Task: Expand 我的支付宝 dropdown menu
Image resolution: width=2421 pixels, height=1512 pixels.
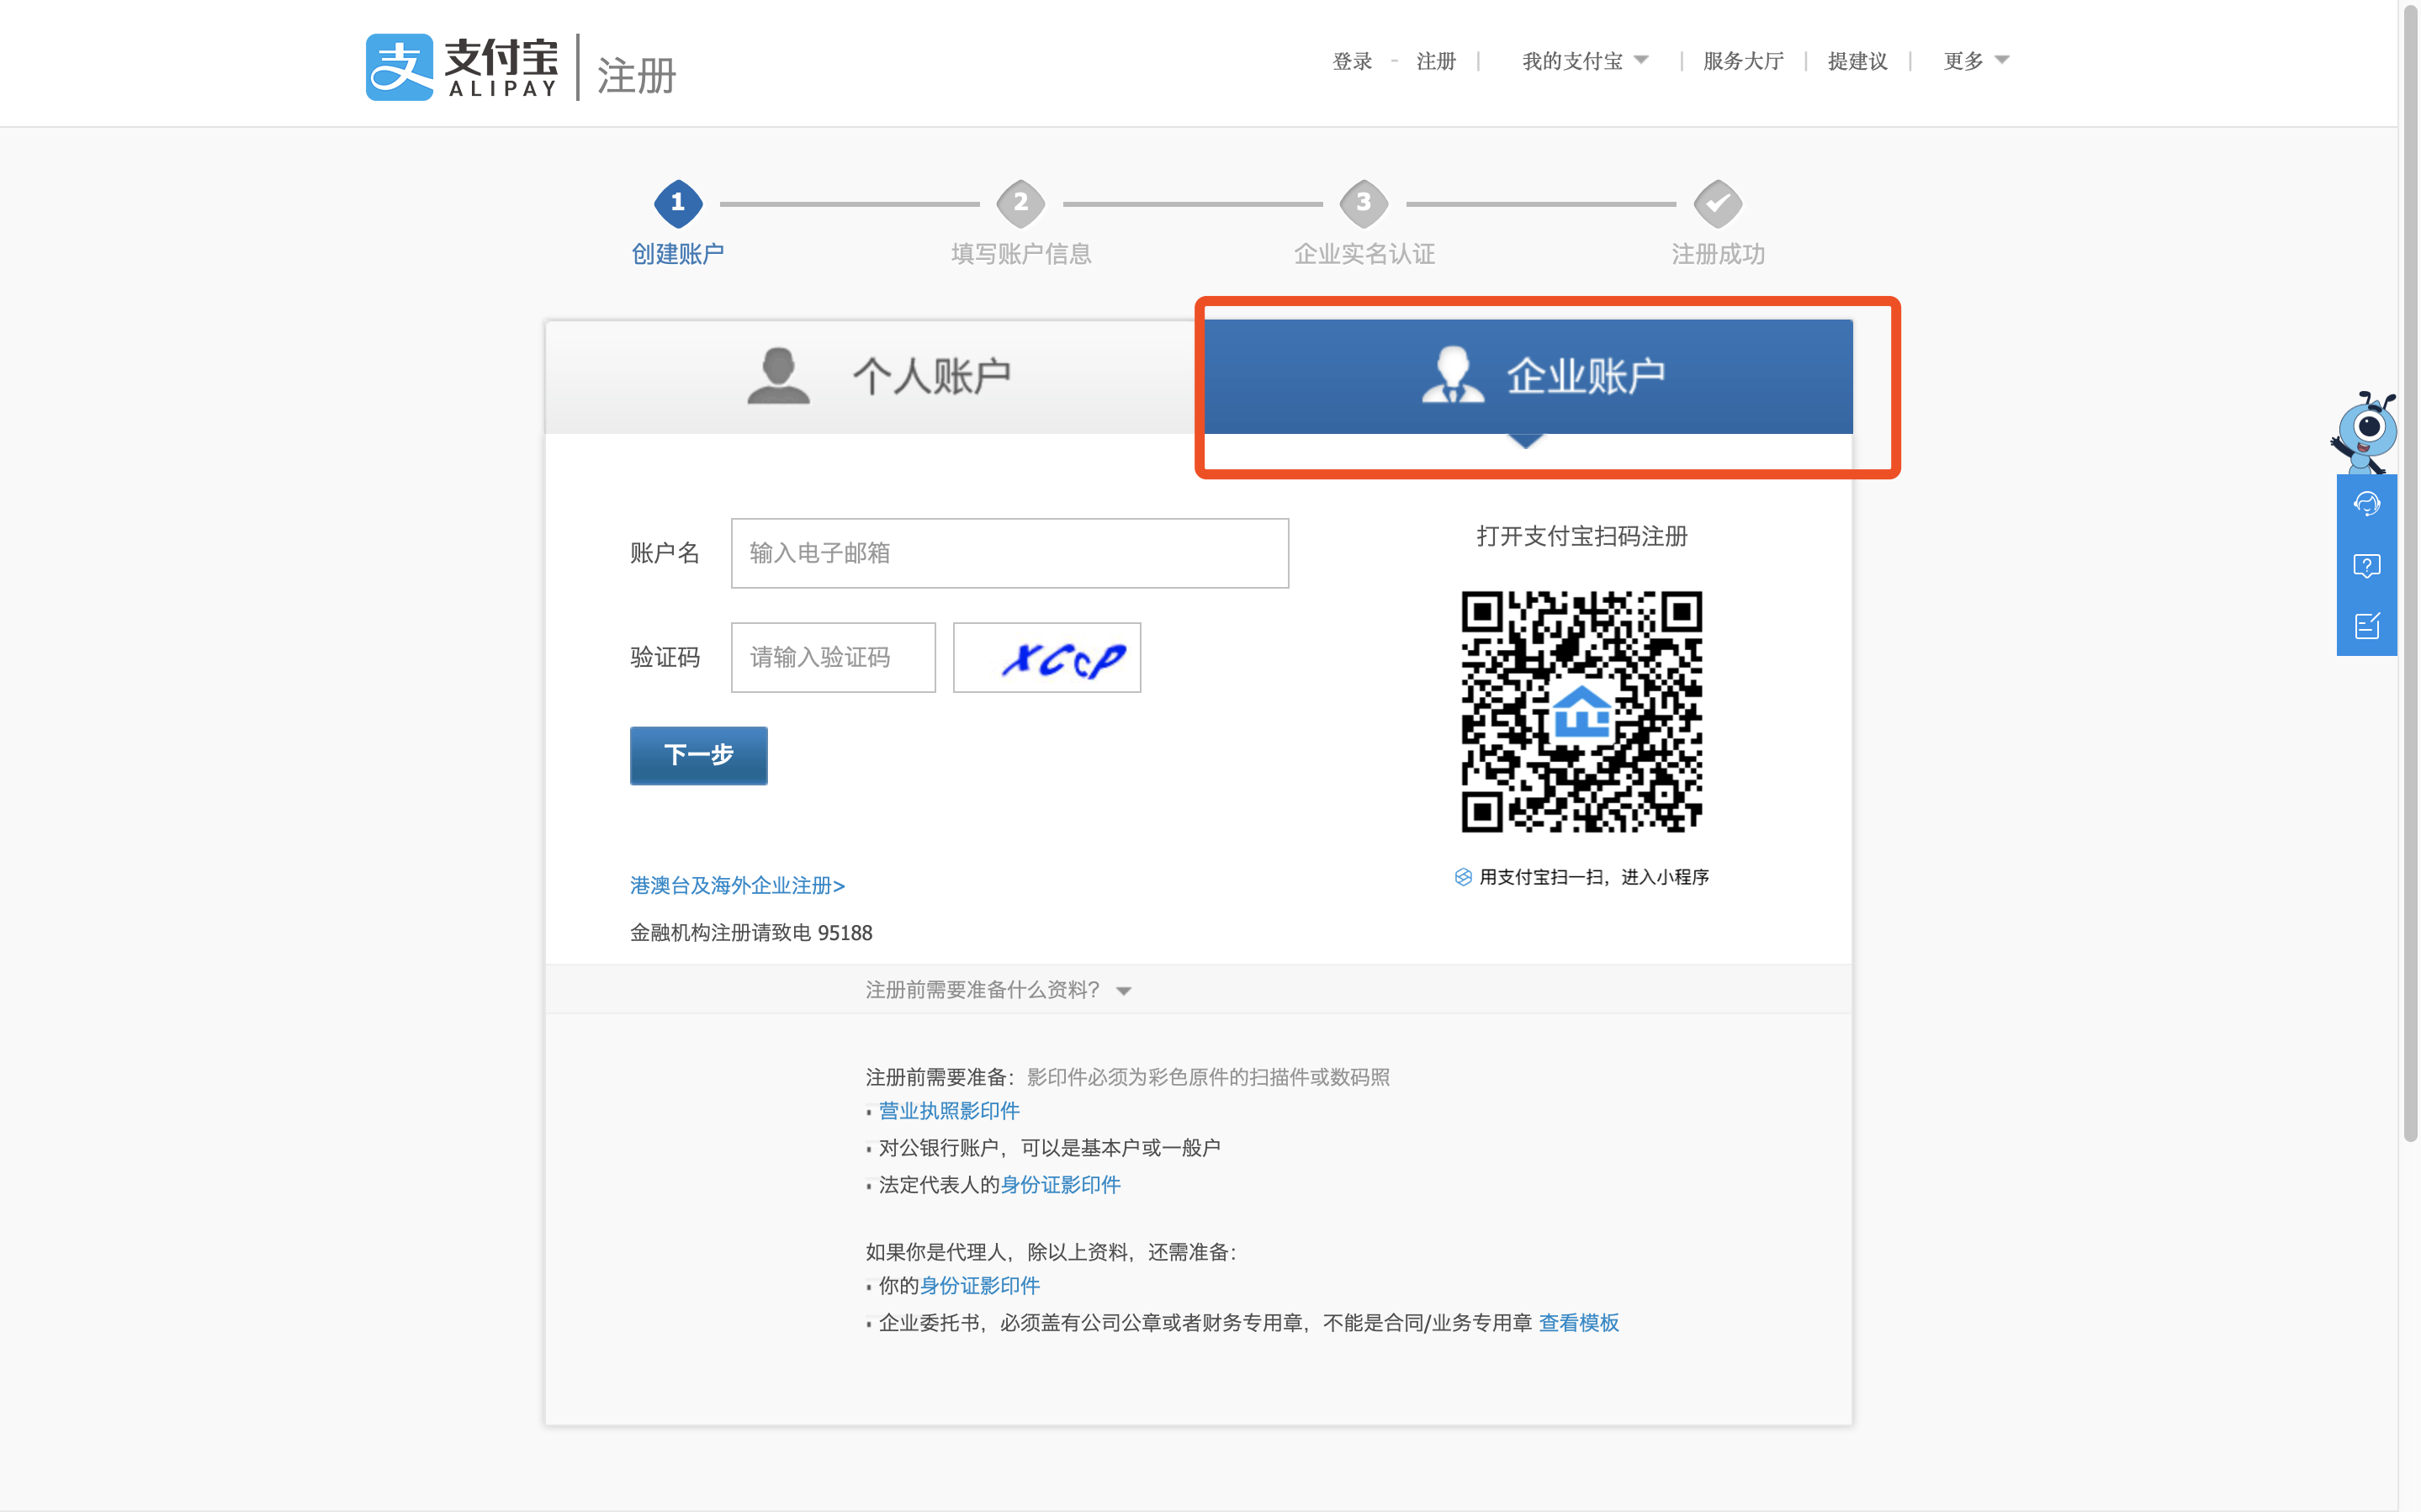Action: pos(1585,61)
